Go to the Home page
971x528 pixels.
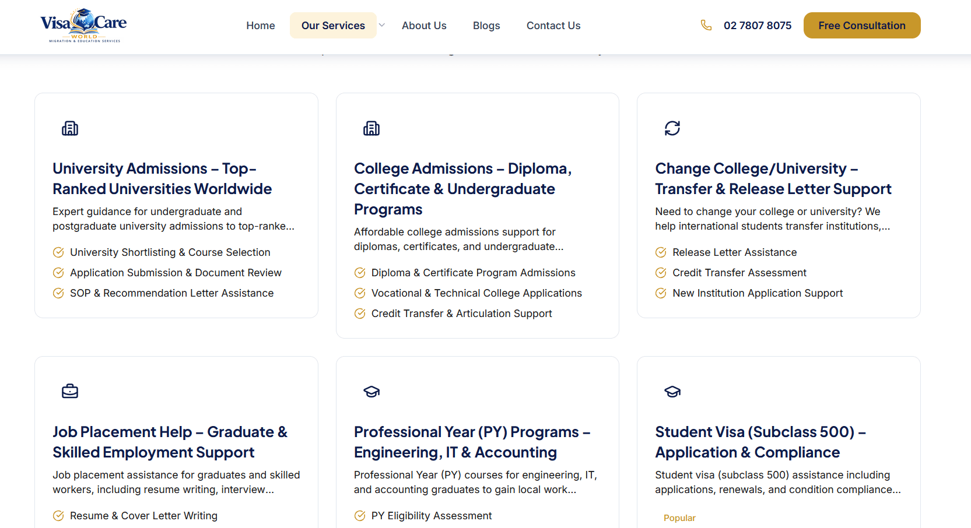[261, 26]
